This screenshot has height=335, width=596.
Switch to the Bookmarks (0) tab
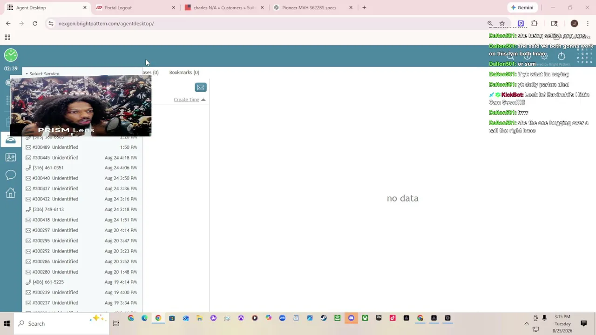[184, 73]
